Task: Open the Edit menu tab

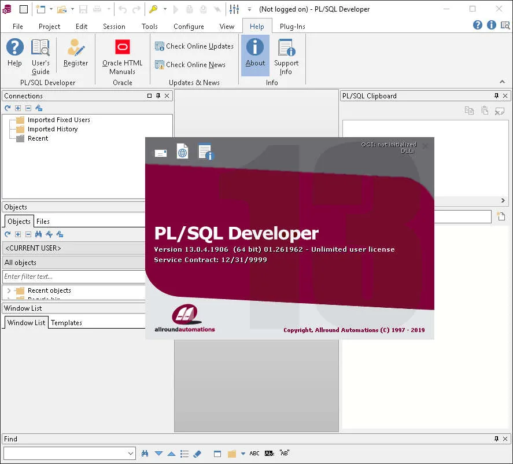Action: coord(82,27)
